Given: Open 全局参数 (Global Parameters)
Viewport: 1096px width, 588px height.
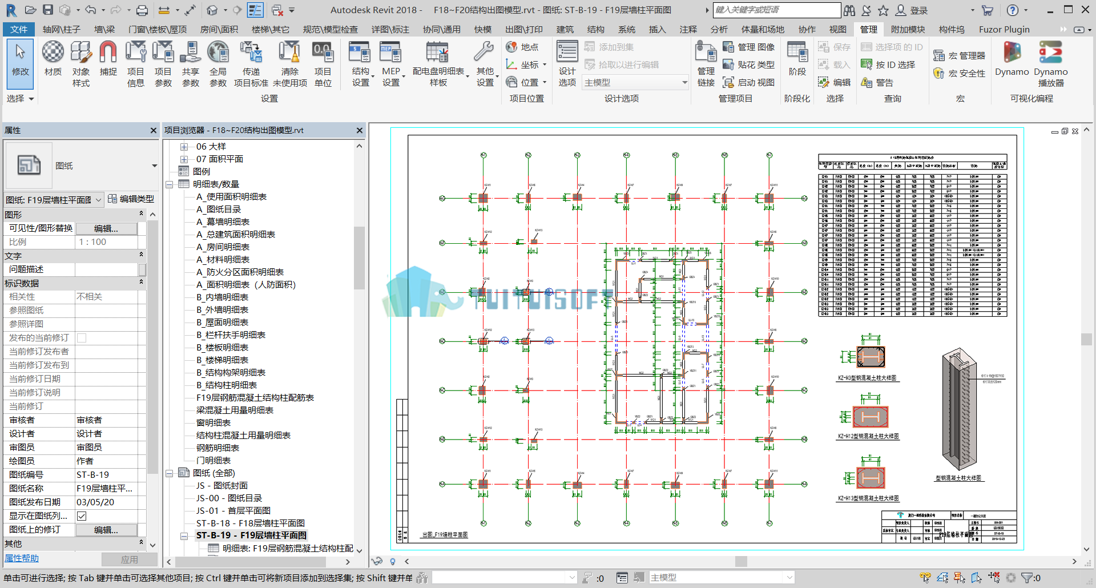Looking at the screenshot, I should (217, 64).
